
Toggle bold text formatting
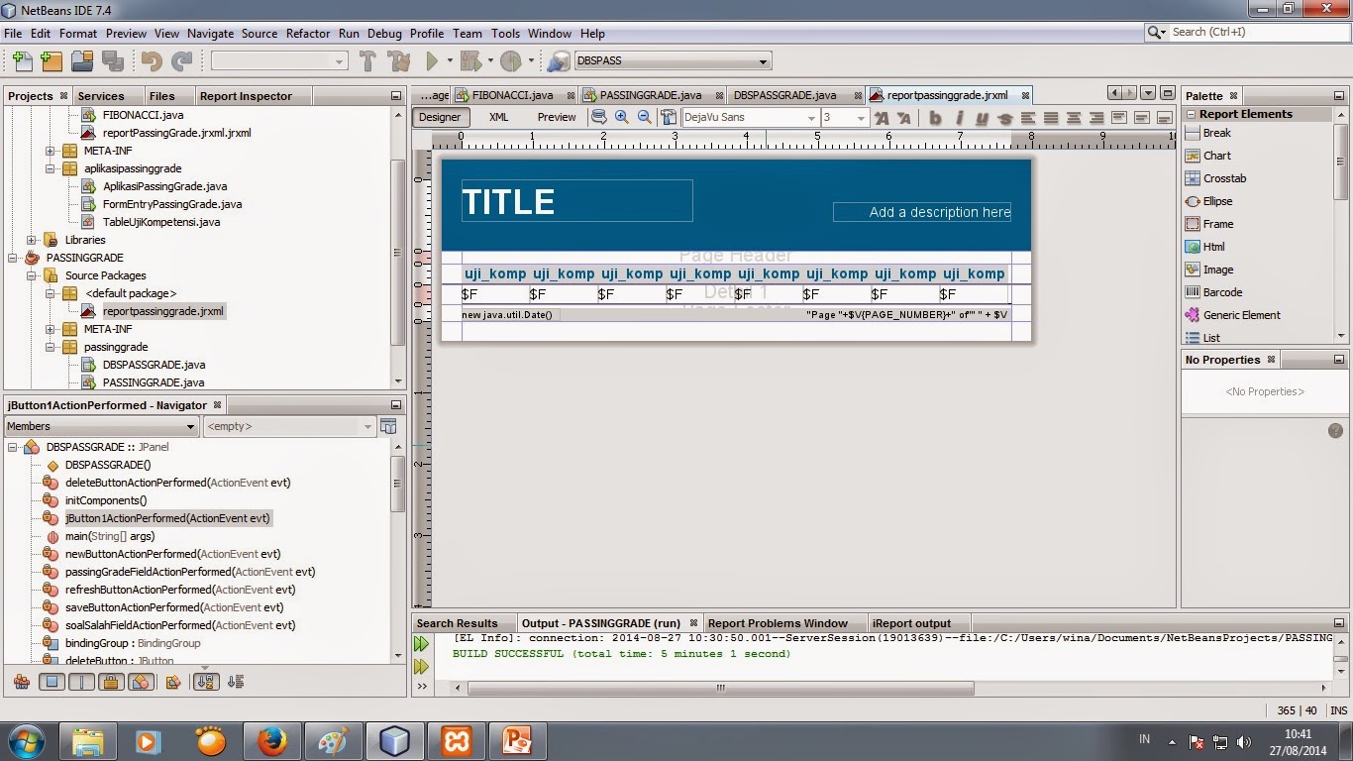(x=935, y=118)
